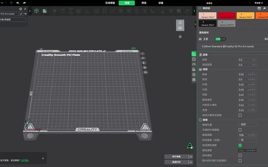
Task: Enable the 闭环擦拭 checkbox
Action: click(240, 155)
